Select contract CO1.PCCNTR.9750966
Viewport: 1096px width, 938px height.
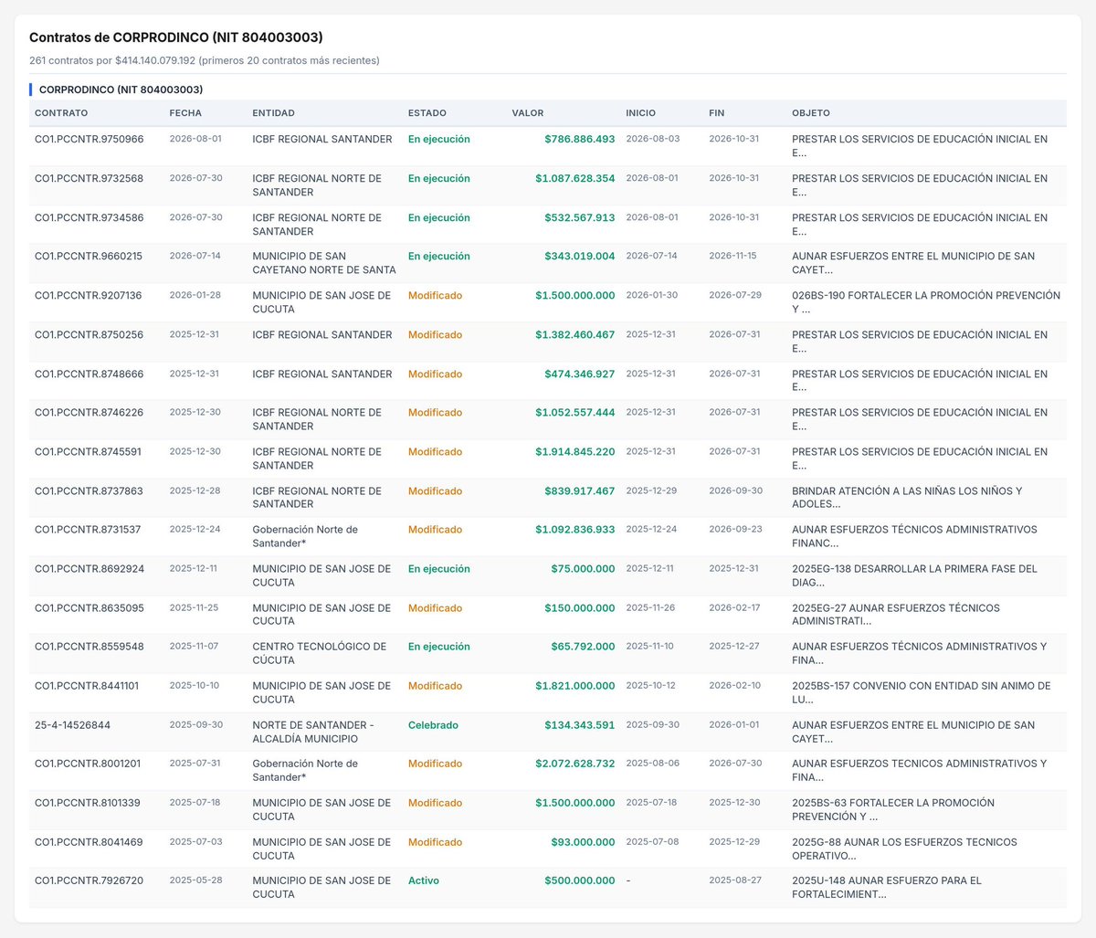point(90,139)
